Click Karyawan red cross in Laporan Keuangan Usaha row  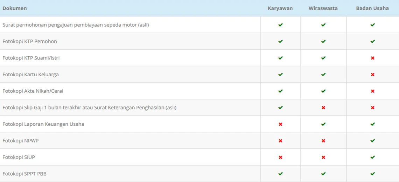pyautogui.click(x=280, y=124)
